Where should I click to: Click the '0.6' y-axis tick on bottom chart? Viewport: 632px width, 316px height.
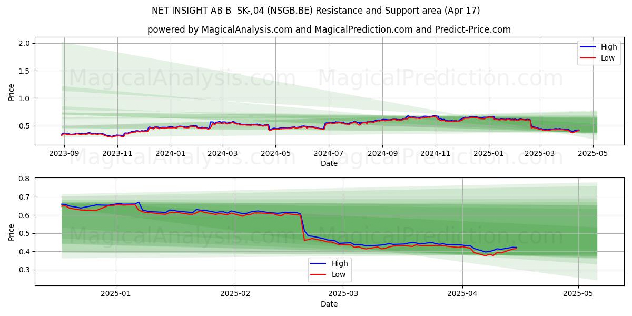click(25, 215)
